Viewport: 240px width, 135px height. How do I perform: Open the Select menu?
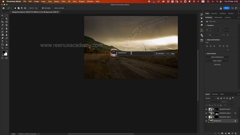tap(57, 1)
